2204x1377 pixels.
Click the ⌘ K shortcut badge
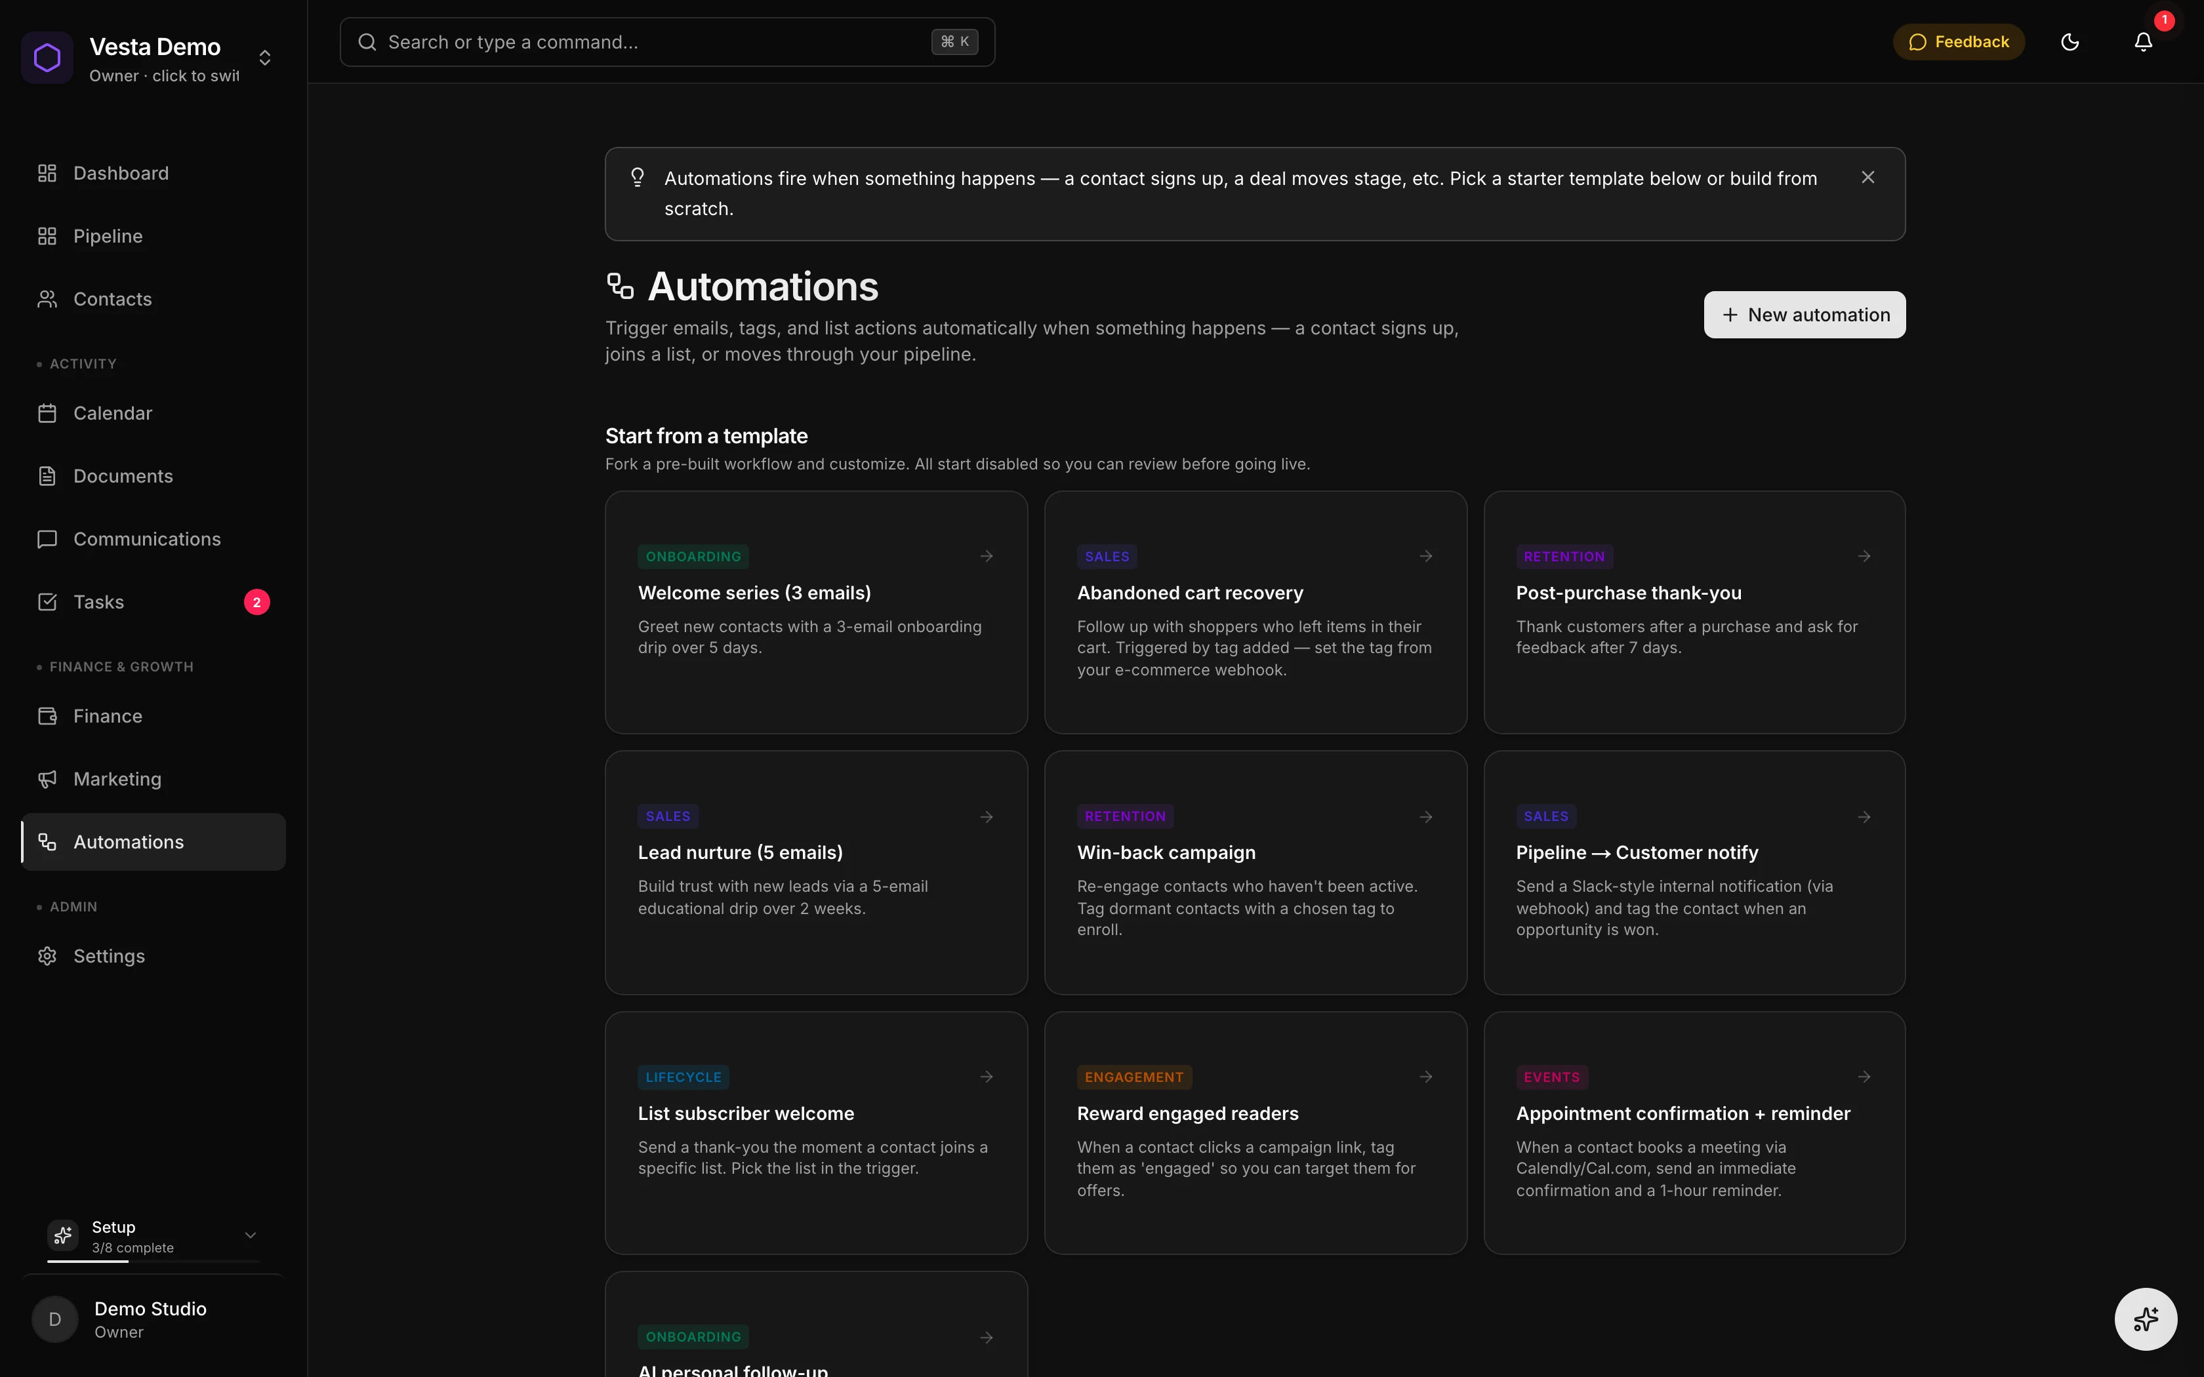point(954,42)
